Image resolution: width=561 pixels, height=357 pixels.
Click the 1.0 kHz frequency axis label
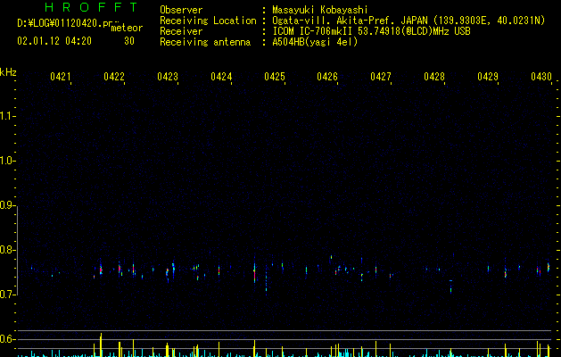7,161
